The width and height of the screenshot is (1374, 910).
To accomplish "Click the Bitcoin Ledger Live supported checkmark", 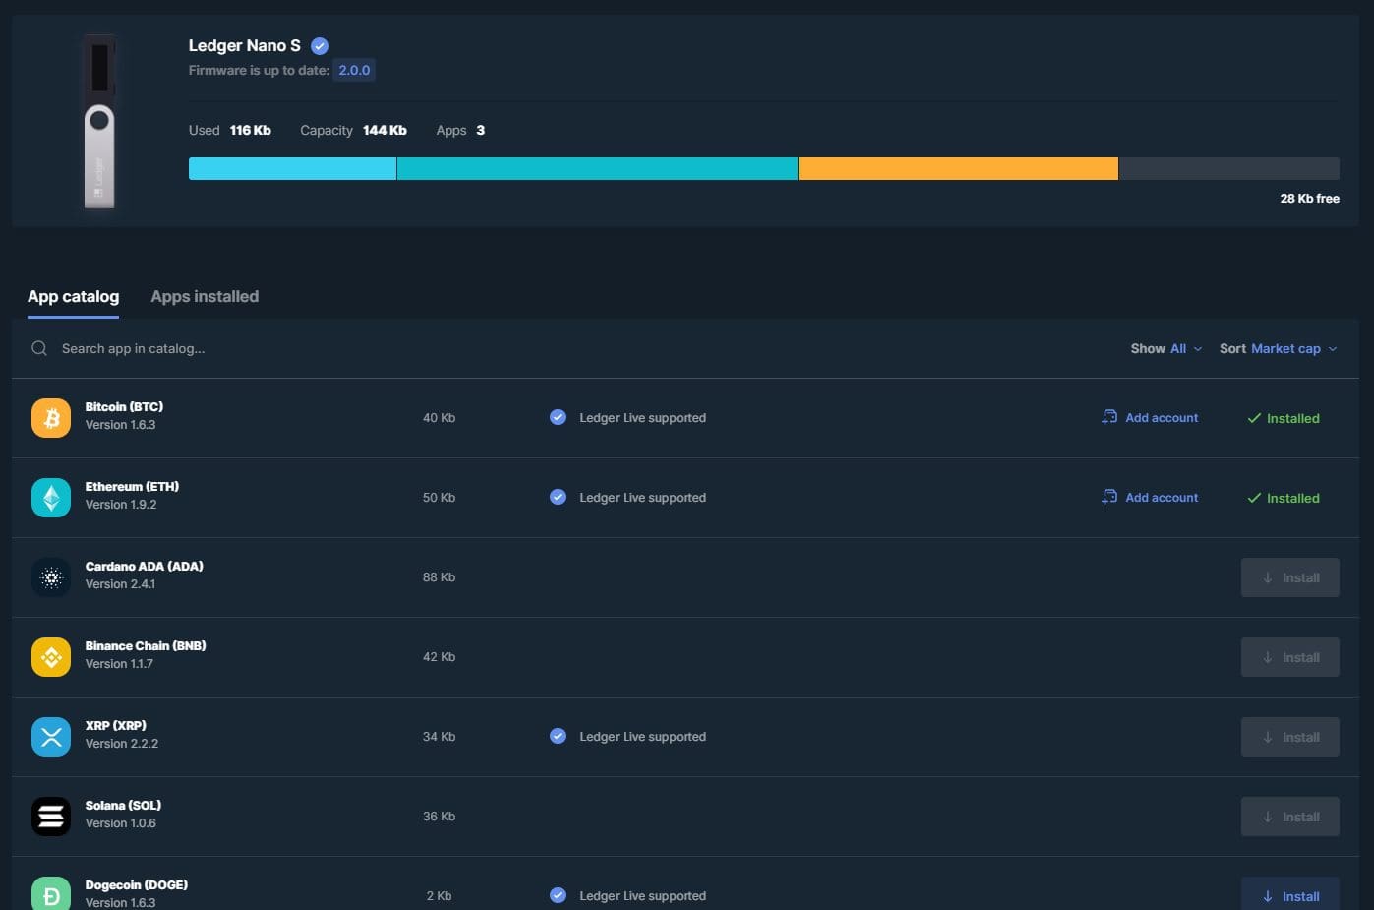I will pyautogui.click(x=558, y=417).
